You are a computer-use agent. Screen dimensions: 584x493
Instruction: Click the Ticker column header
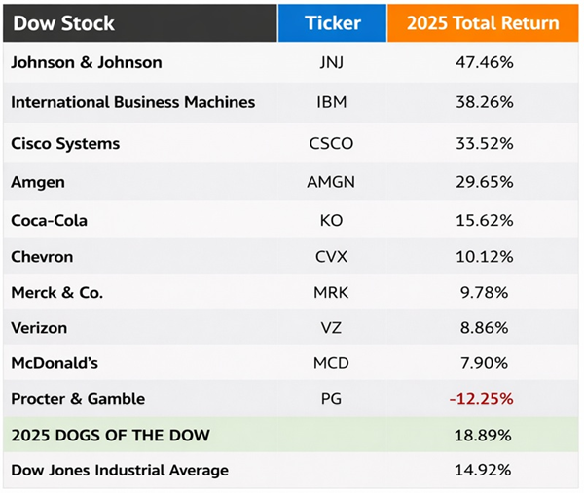332,23
